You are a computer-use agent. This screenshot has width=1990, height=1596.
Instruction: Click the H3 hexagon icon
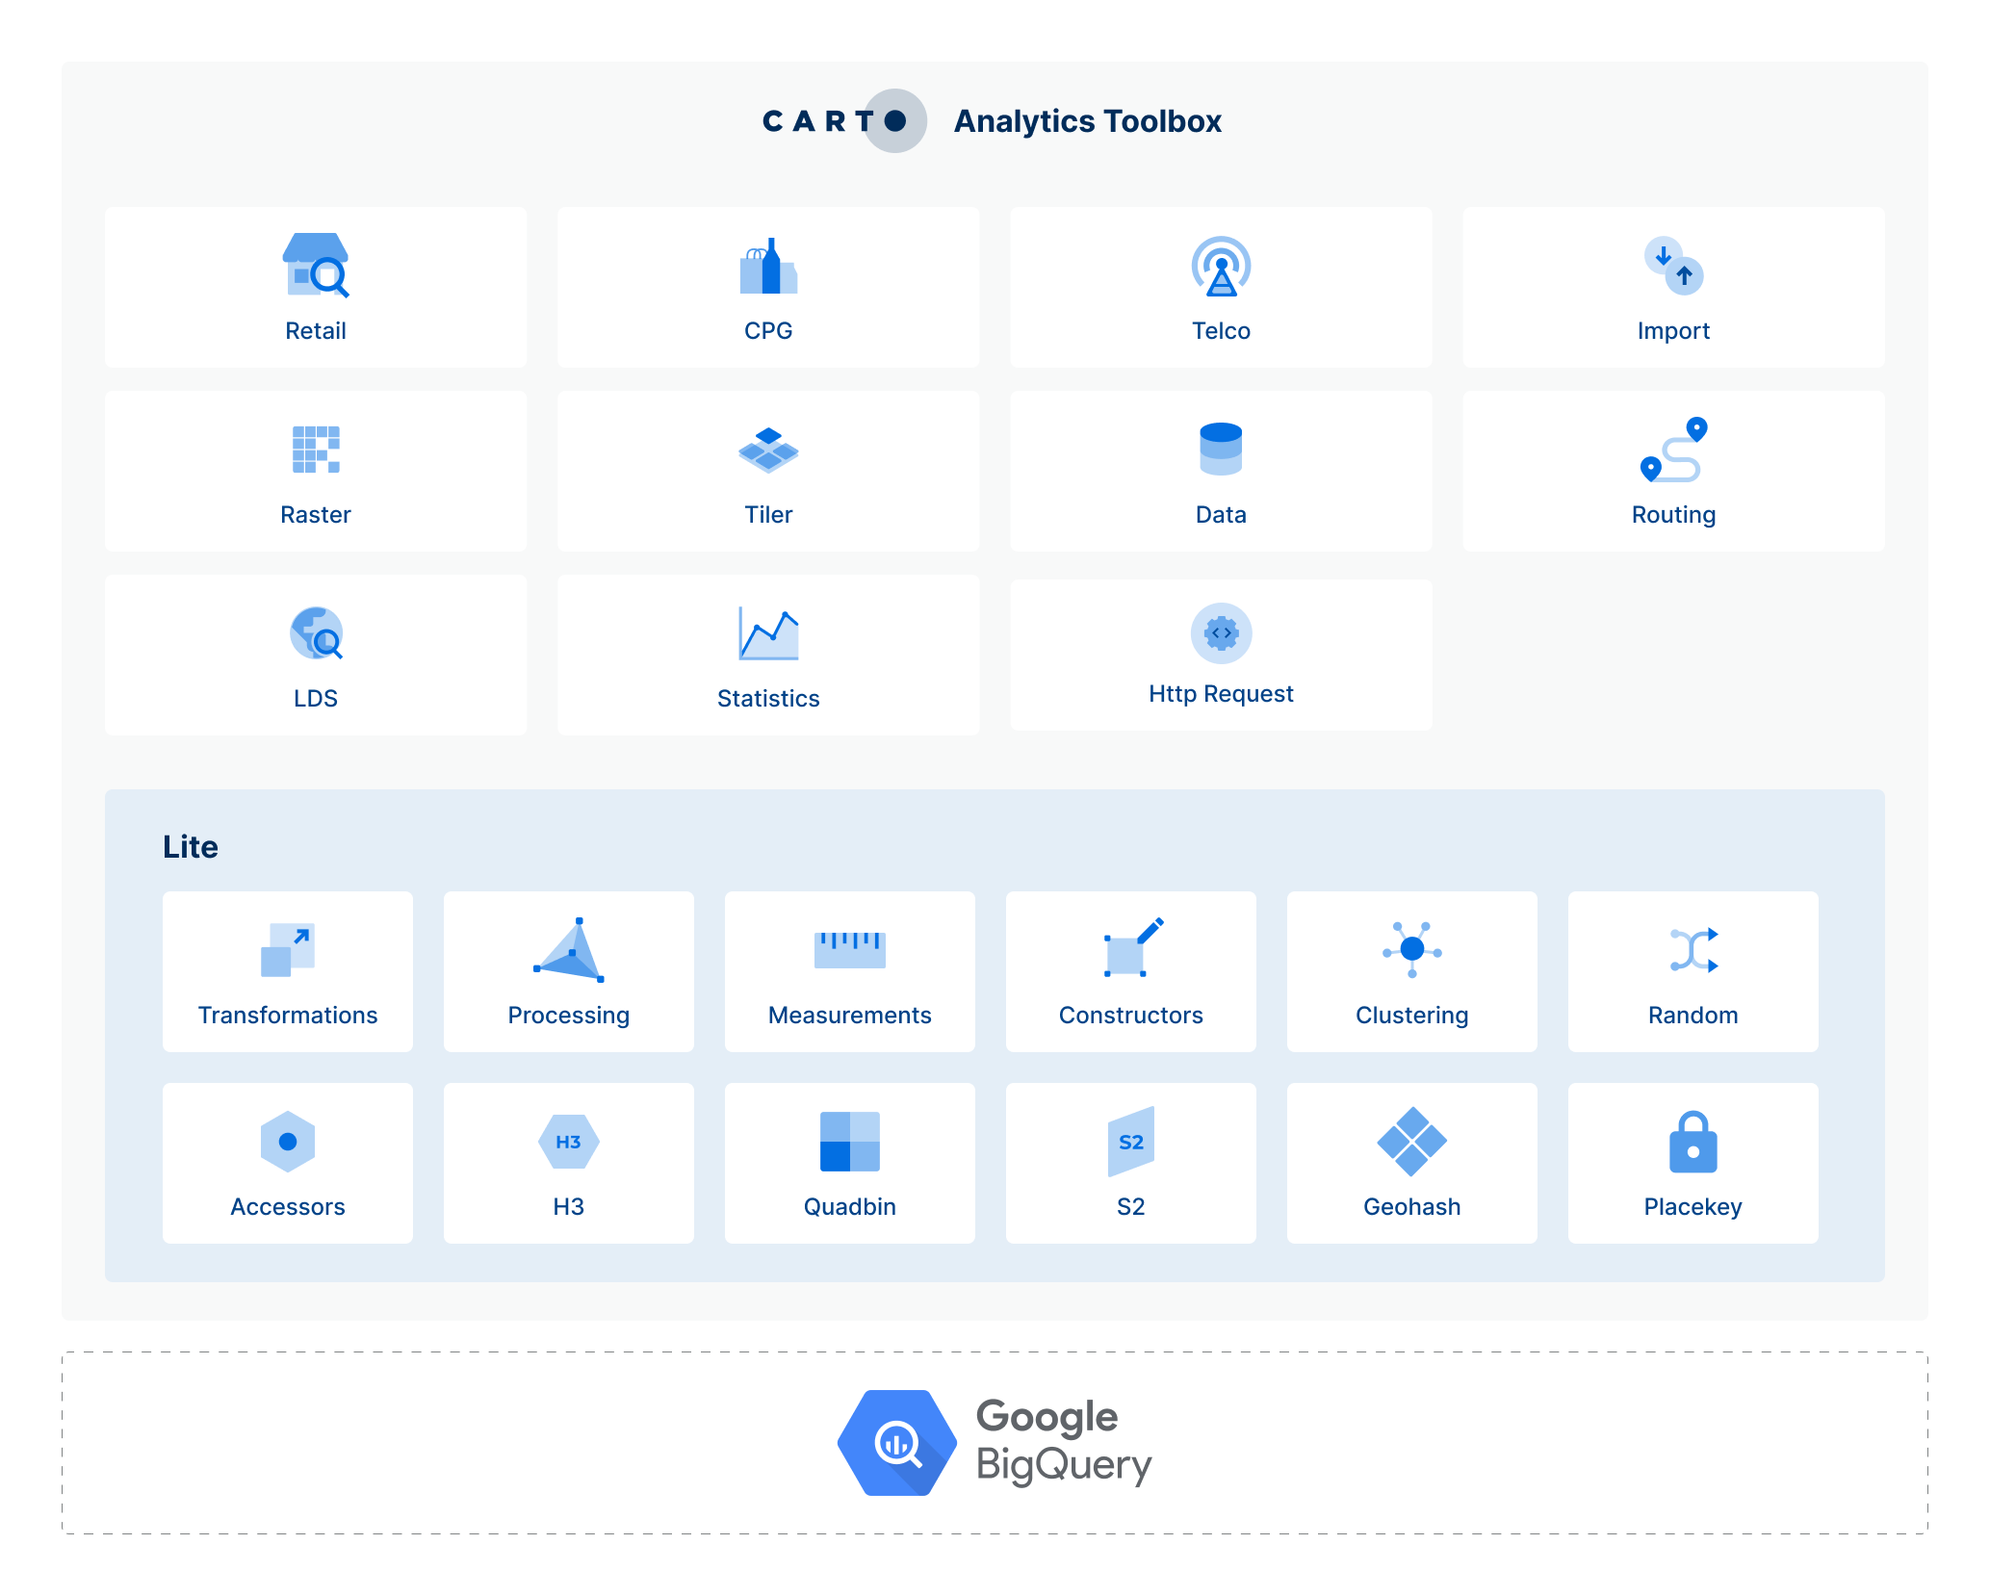coord(568,1142)
